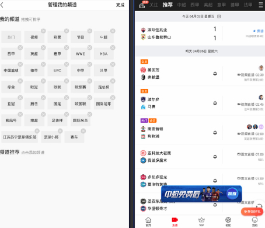Image resolution: width=265 pixels, height=228 pixels.
Task: Remove 中国篮球 channel using its X
Action: [20, 64]
